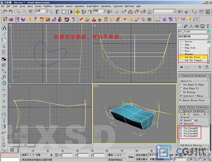Select Glue Edges To radio option
212x162 pixels.
click(181, 88)
